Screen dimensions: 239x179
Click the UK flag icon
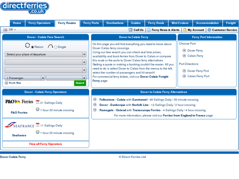click(5, 30)
